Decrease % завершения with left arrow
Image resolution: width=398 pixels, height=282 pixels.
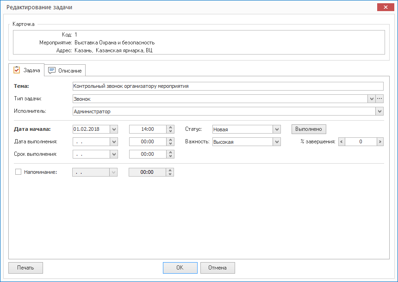(342, 141)
